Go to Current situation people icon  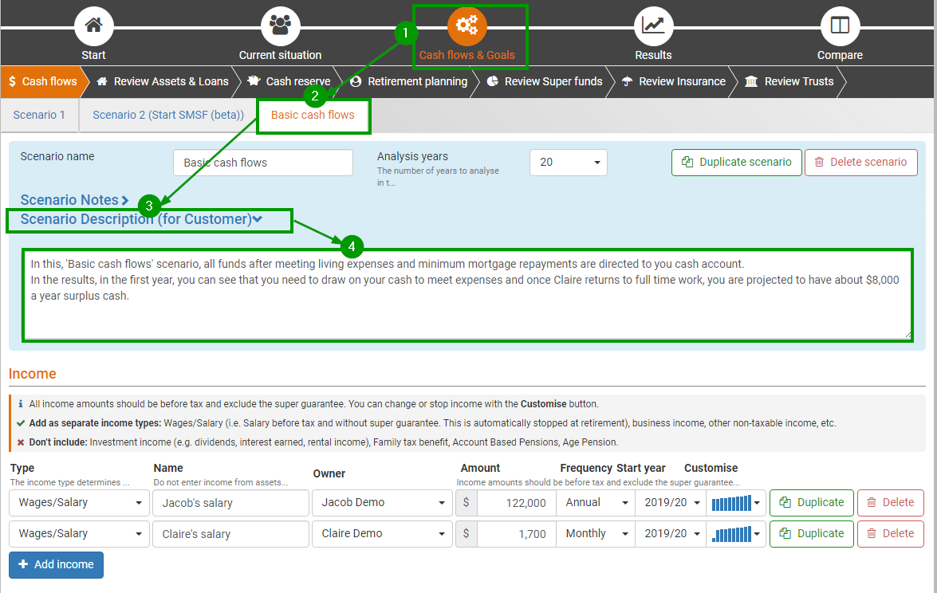(x=280, y=26)
